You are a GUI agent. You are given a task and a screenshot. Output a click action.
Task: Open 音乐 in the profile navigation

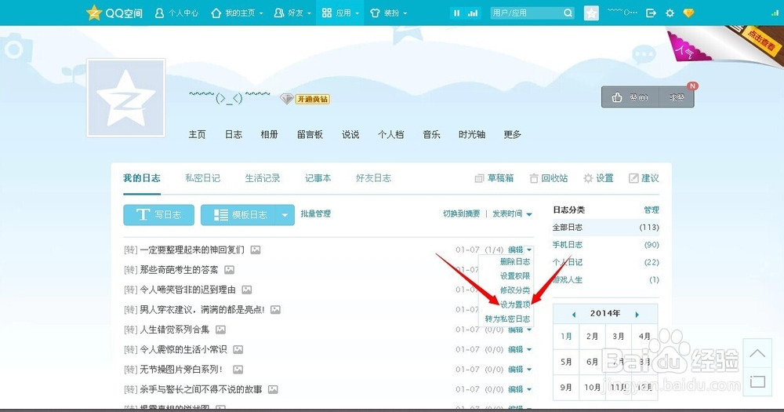point(431,134)
